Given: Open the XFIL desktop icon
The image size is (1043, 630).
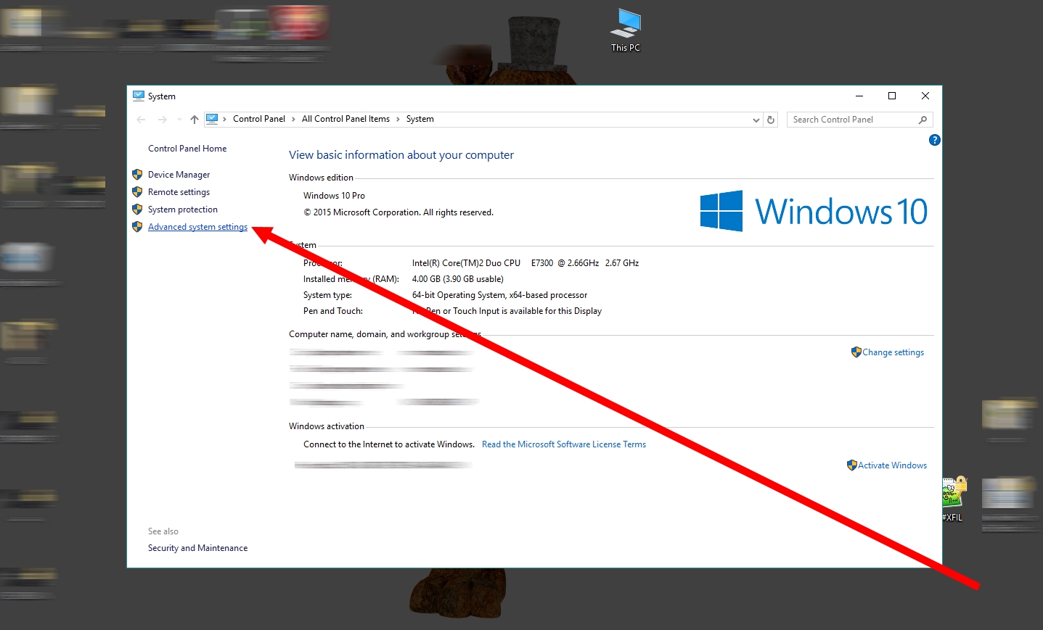Looking at the screenshot, I should (954, 499).
